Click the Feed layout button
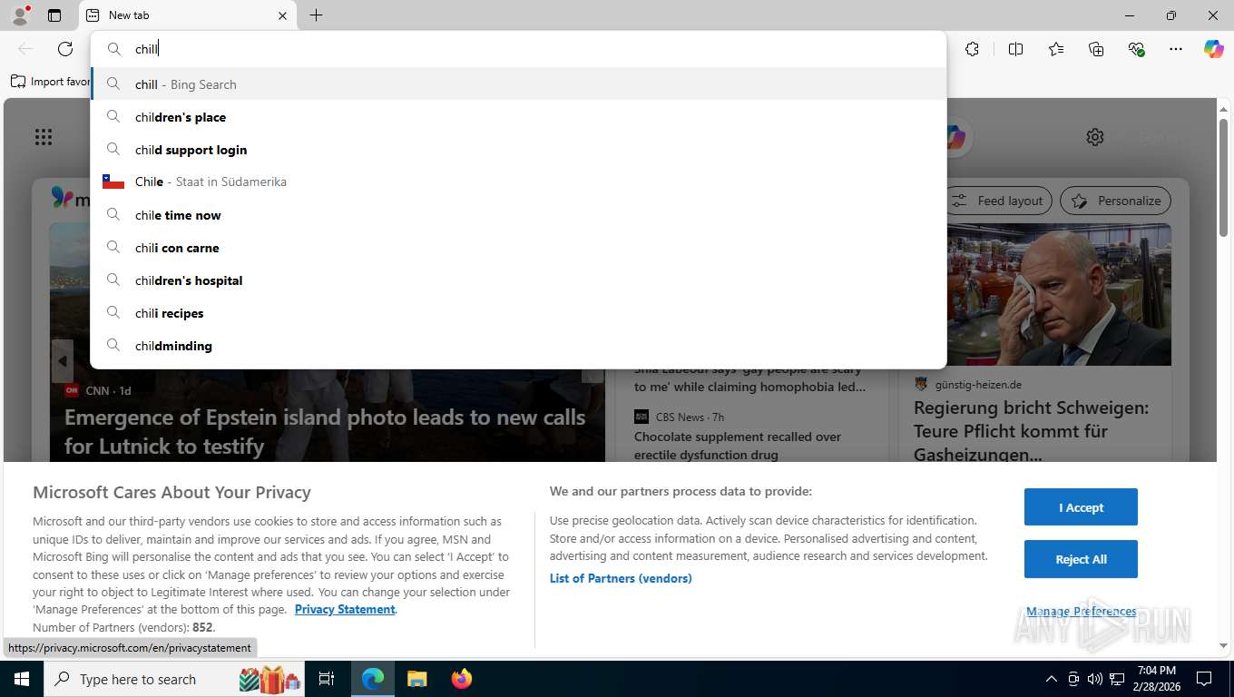The image size is (1234, 697). pyautogui.click(x=999, y=201)
